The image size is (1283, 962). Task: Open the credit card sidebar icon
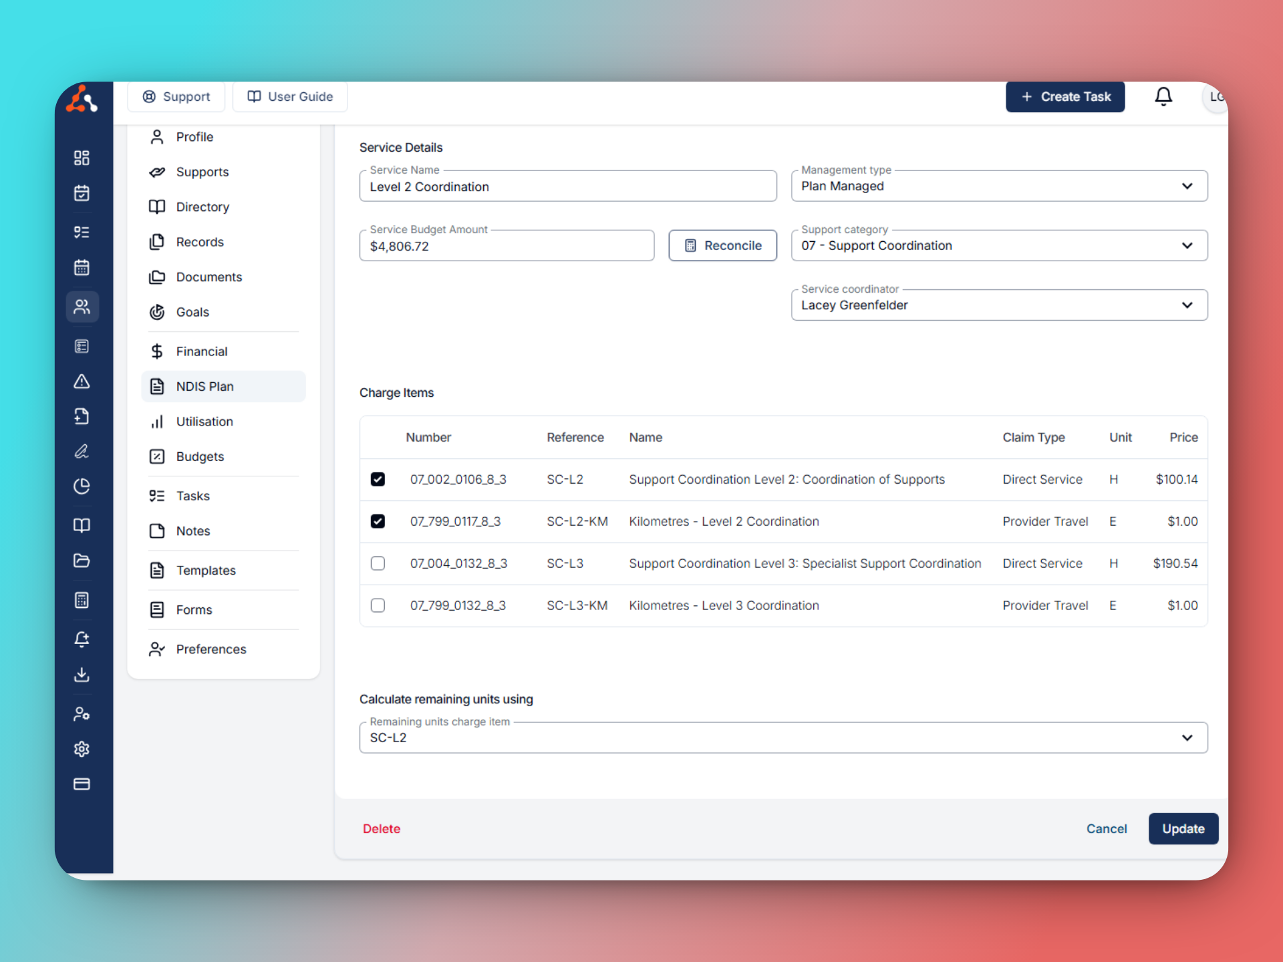82,784
